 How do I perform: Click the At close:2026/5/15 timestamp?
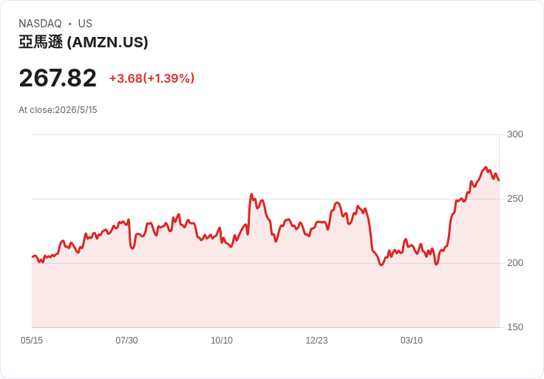point(58,110)
